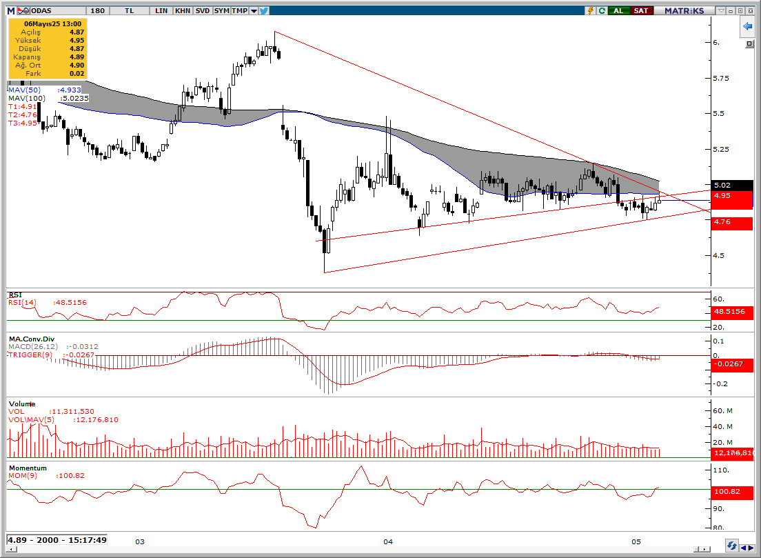
Task: Select the TRIGGER(9) indicator label
Action: [x=30, y=355]
